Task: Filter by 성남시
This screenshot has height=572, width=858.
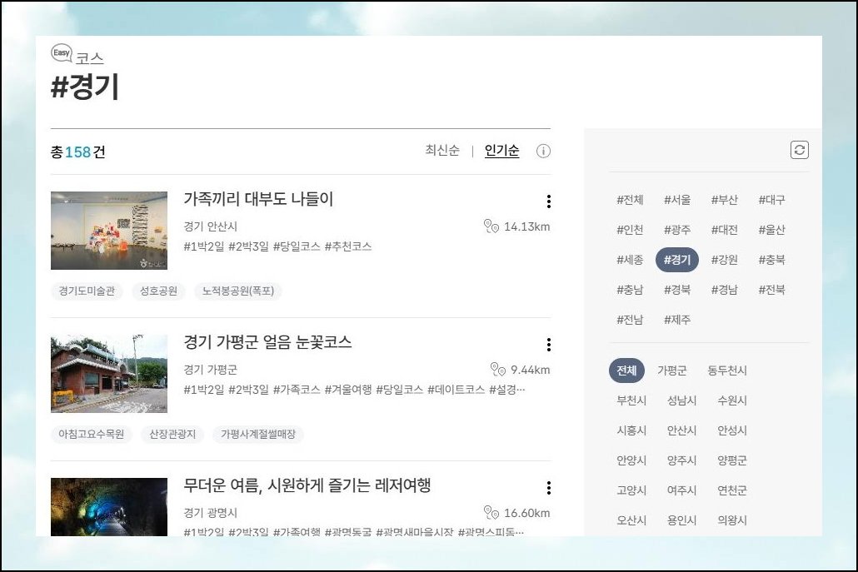Action: 681,400
